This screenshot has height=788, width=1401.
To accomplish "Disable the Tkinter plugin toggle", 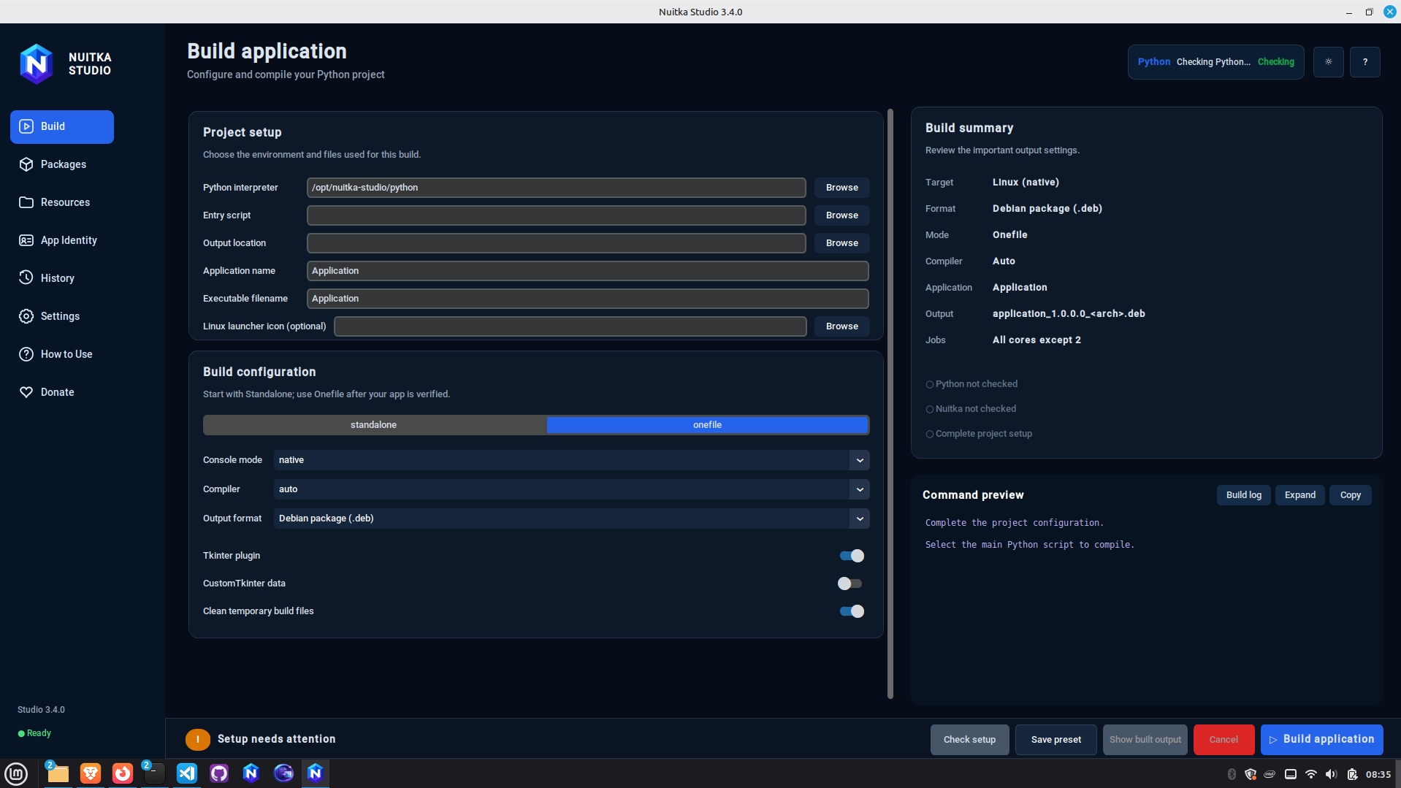I will pos(851,556).
